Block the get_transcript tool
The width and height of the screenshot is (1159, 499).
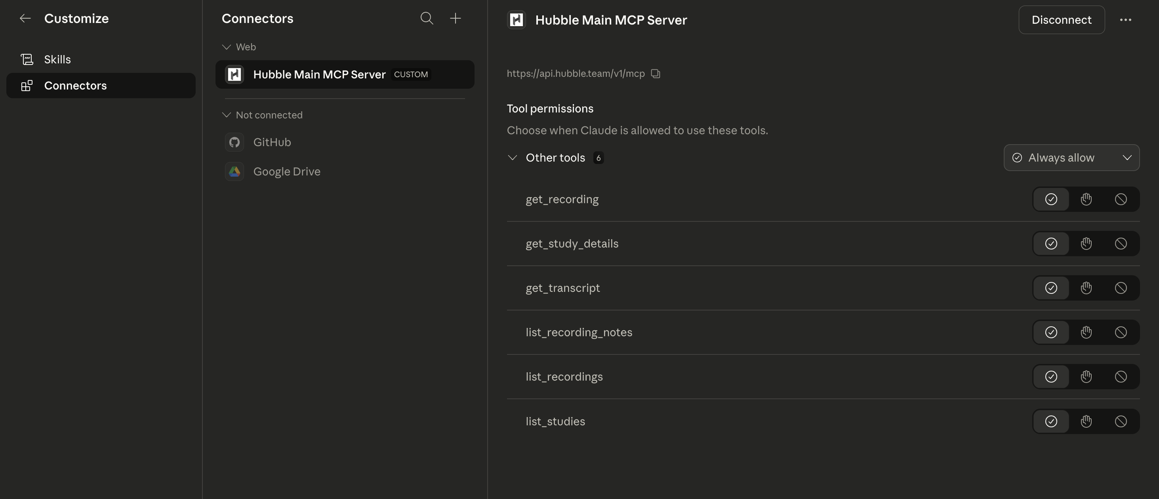[x=1121, y=288]
